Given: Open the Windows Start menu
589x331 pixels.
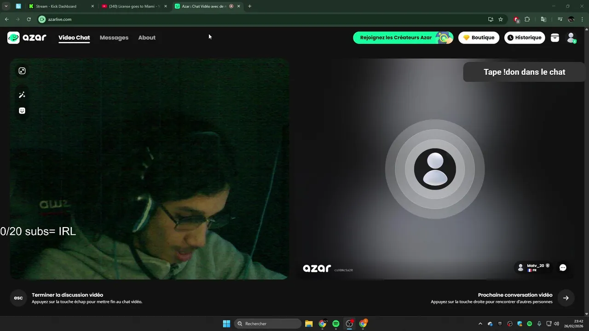Looking at the screenshot, I should pos(226,324).
